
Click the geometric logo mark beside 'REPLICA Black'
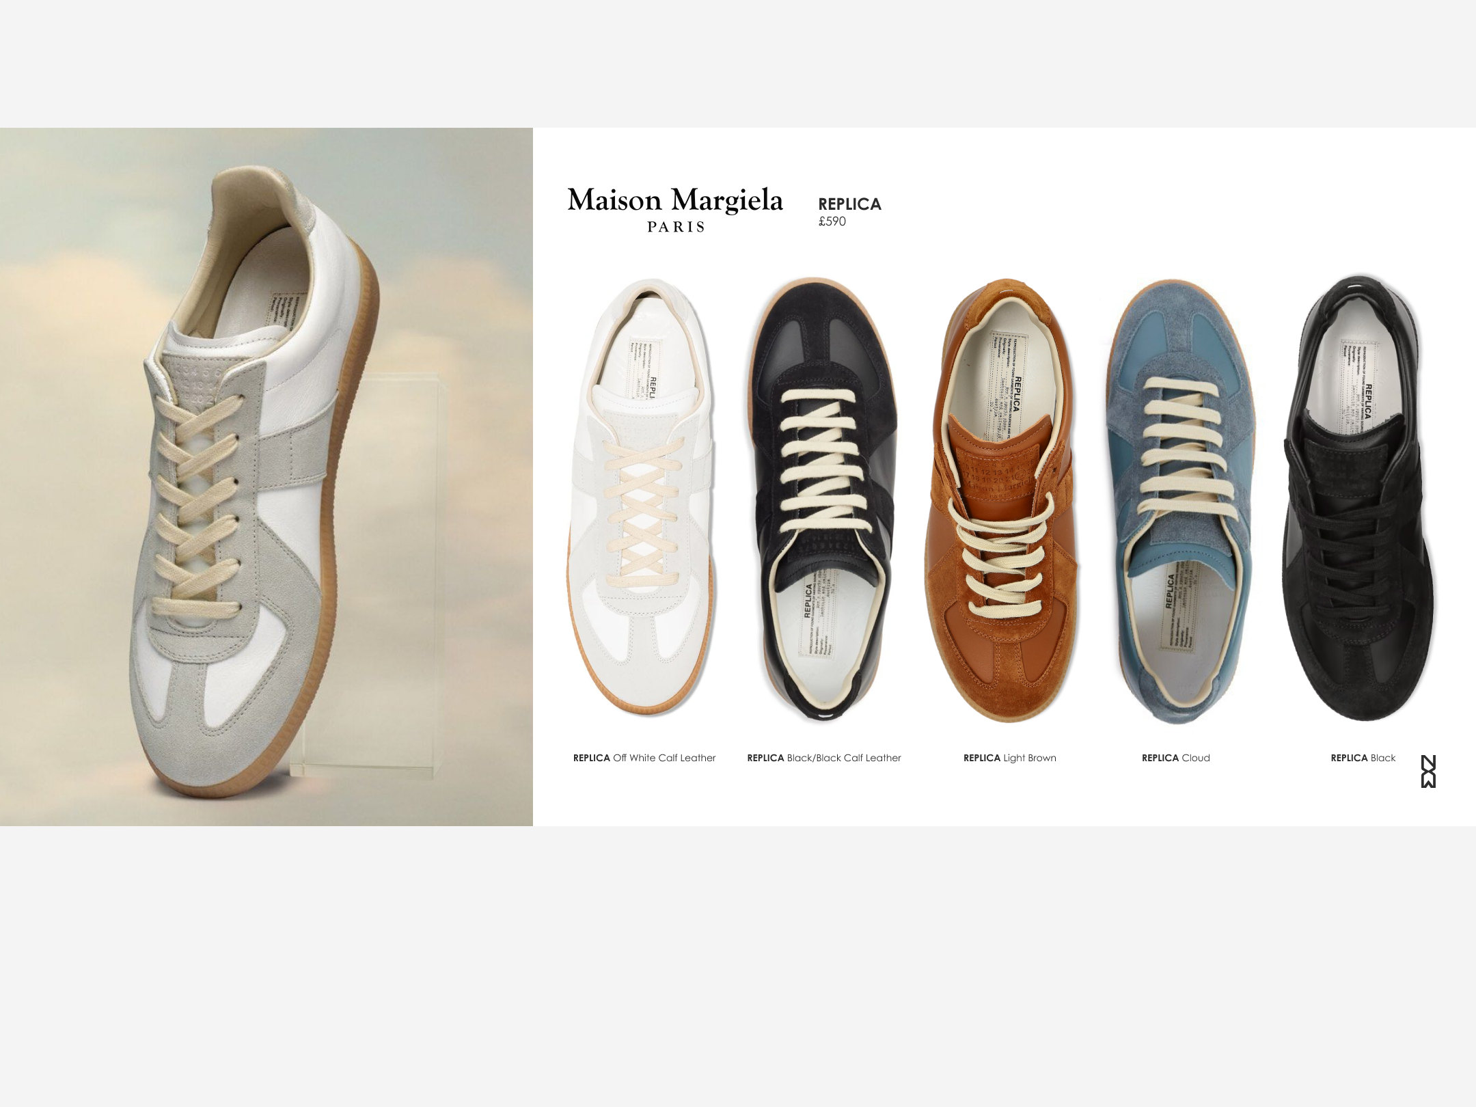point(1428,771)
